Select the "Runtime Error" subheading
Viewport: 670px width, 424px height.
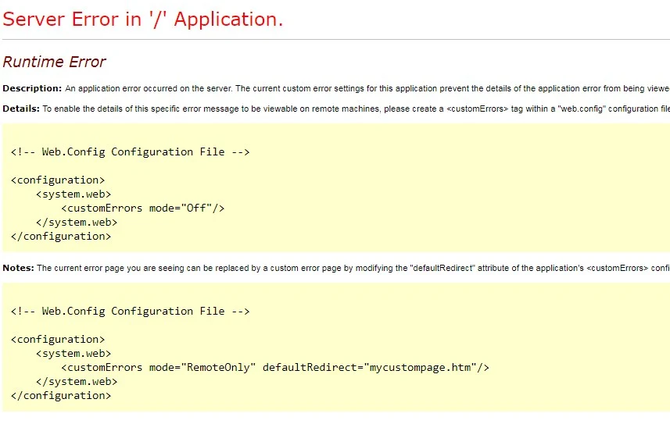point(54,62)
